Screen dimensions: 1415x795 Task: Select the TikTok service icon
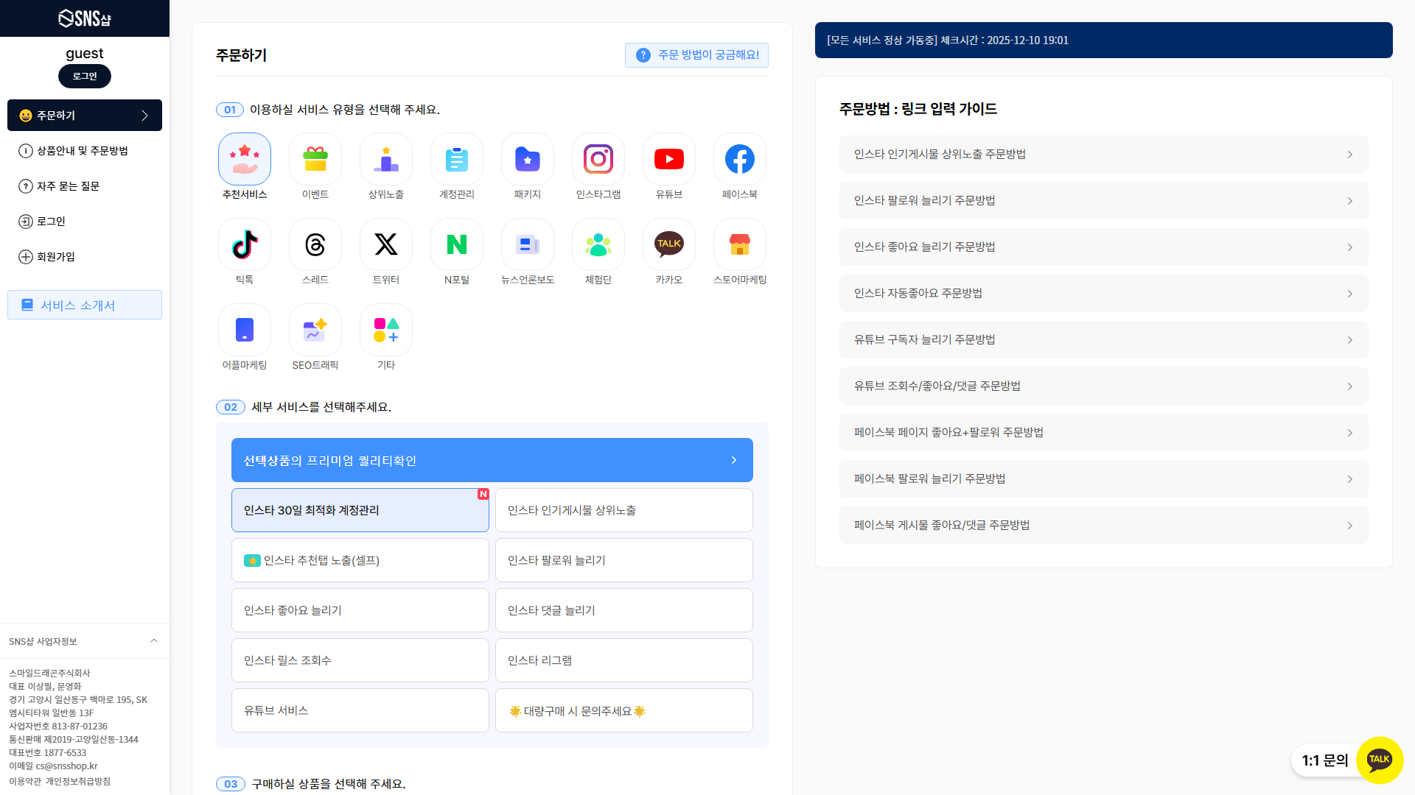pos(244,244)
